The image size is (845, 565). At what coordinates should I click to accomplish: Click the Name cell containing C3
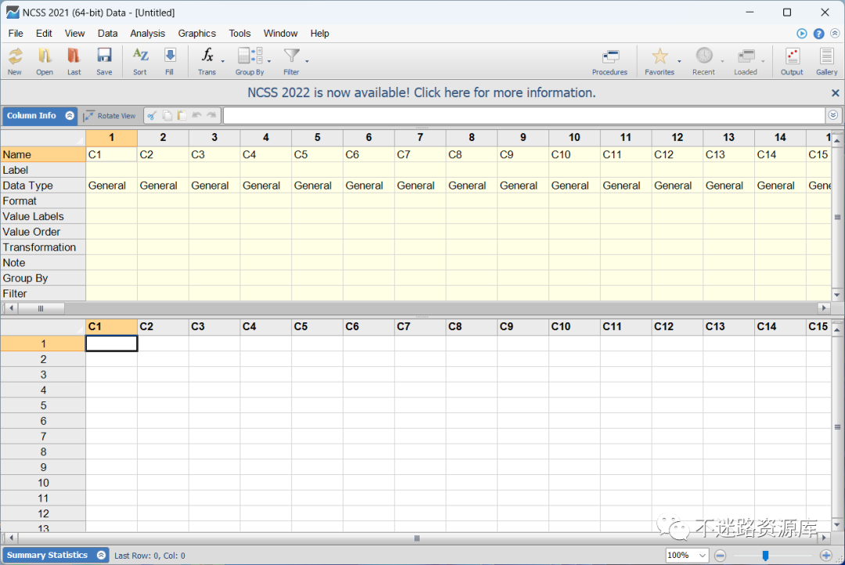click(214, 154)
